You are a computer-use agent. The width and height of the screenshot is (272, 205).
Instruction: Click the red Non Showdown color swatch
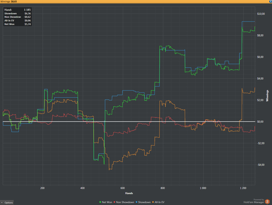point(115,202)
